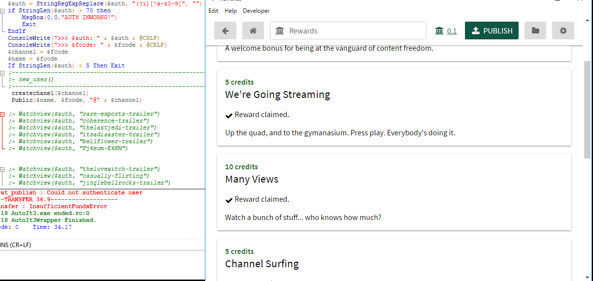The width and height of the screenshot is (593, 281).
Task: Click the We're Going Streaming title
Action: [x=277, y=94]
